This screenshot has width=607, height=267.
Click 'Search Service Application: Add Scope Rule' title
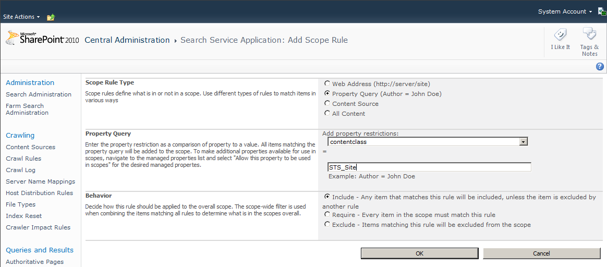(264, 40)
